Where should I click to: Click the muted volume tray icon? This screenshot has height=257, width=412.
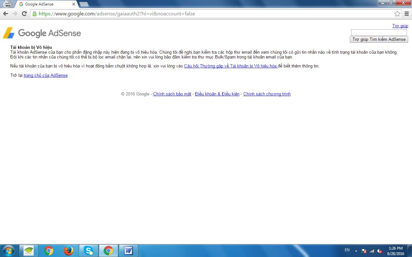(x=379, y=251)
